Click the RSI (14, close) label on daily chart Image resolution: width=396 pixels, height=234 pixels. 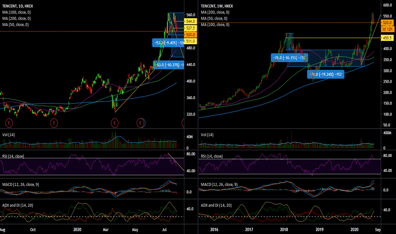13,156
